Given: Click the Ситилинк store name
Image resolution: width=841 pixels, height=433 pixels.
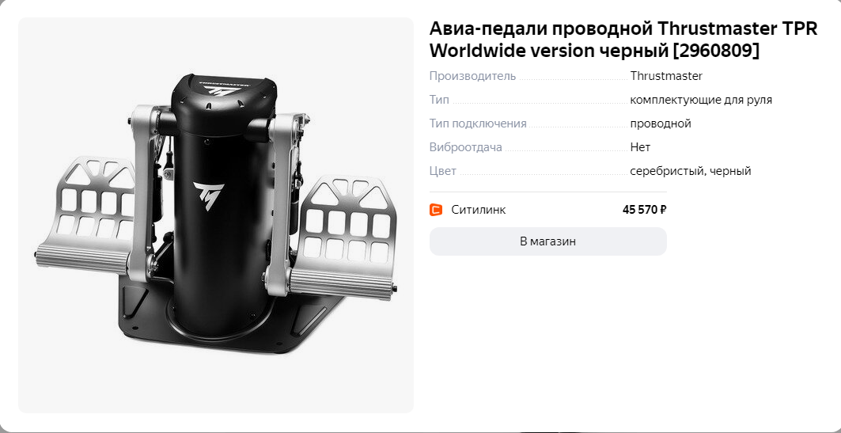Looking at the screenshot, I should pos(479,210).
